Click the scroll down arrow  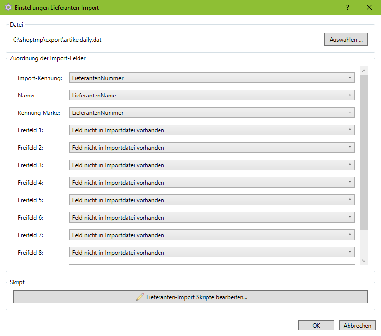pos(364,261)
